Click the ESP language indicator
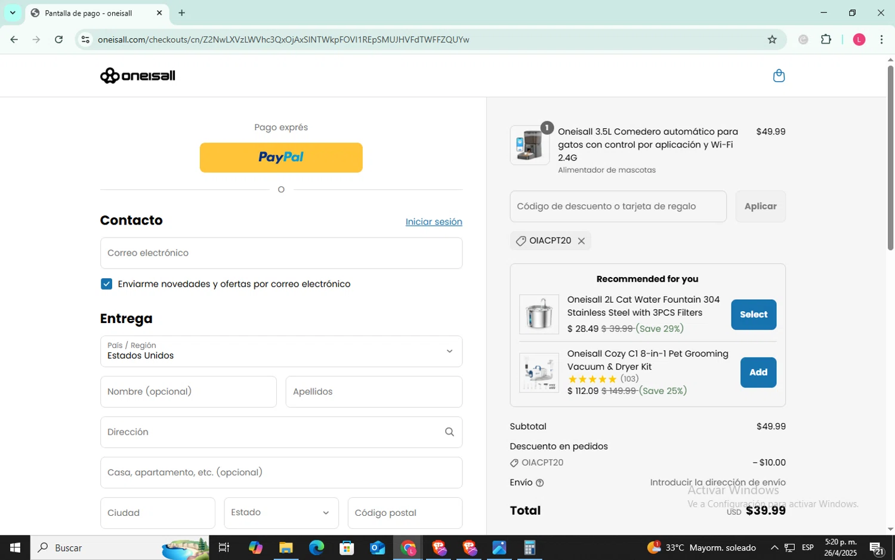Viewport: 895px width, 560px height. [808, 547]
